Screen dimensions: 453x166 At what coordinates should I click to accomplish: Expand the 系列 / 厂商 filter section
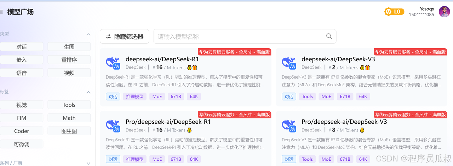pyautogui.click(x=88, y=163)
